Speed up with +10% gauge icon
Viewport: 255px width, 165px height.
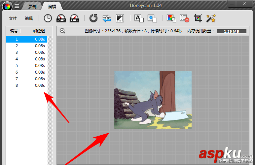pos(74,18)
